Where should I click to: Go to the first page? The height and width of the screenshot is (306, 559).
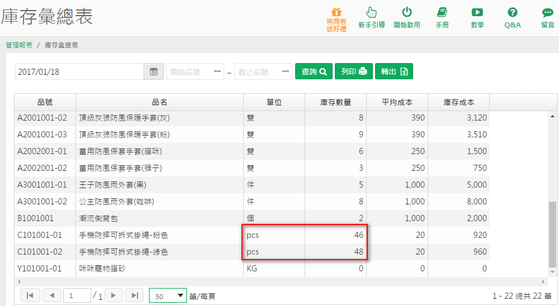point(30,295)
